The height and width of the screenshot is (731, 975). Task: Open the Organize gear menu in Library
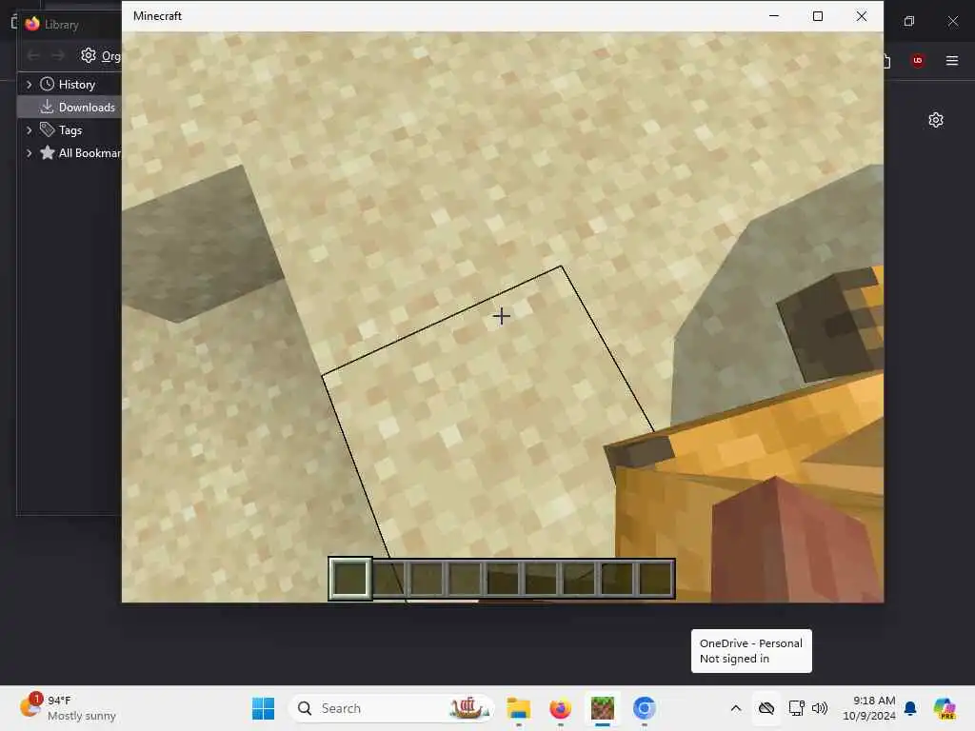[100, 56]
